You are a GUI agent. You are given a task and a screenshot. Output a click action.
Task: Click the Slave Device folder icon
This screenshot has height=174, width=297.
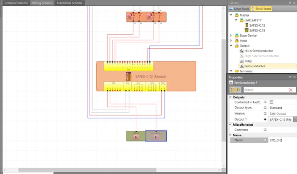click(x=237, y=36)
